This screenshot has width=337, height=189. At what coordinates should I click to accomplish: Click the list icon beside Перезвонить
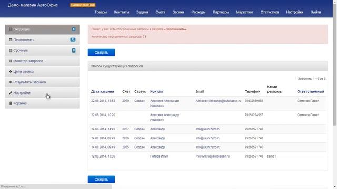(11, 40)
